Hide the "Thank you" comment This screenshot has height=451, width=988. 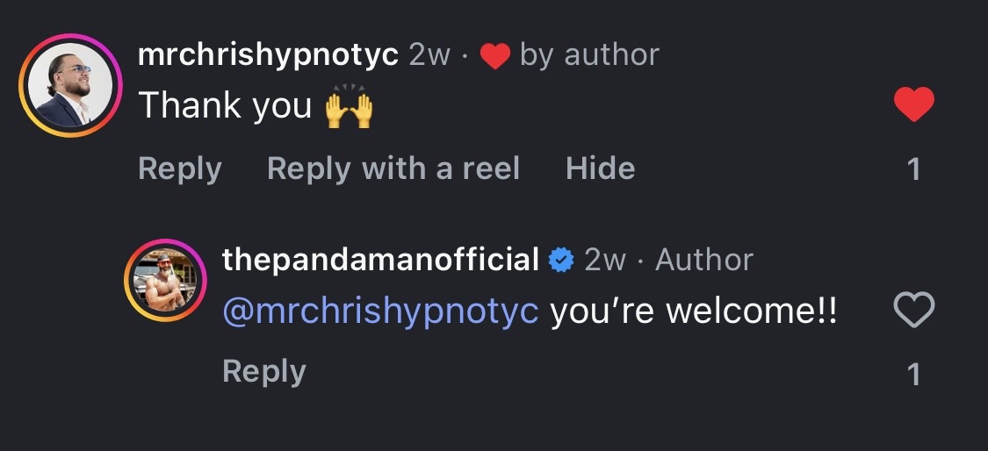point(600,168)
